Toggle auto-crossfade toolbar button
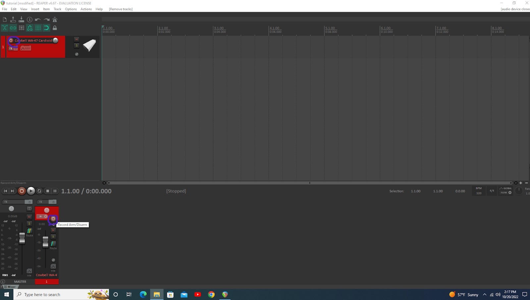This screenshot has height=300, width=530. 5,28
